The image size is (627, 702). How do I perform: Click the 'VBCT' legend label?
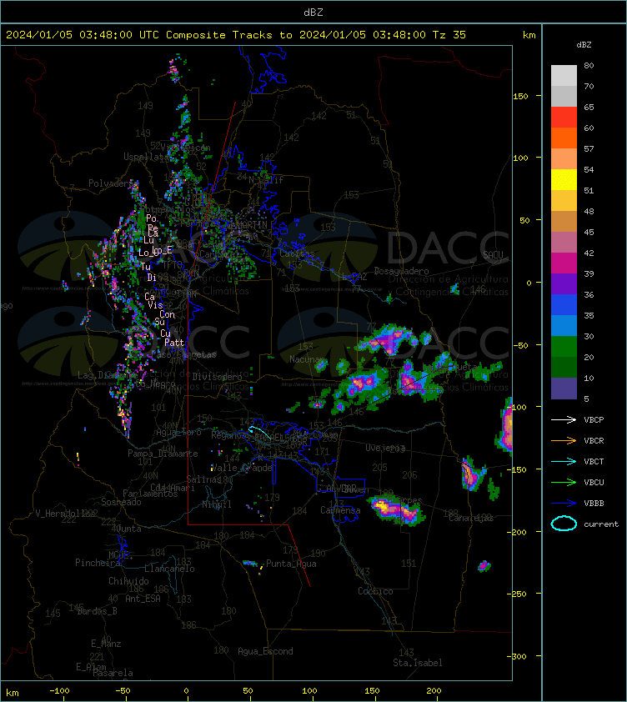click(594, 462)
